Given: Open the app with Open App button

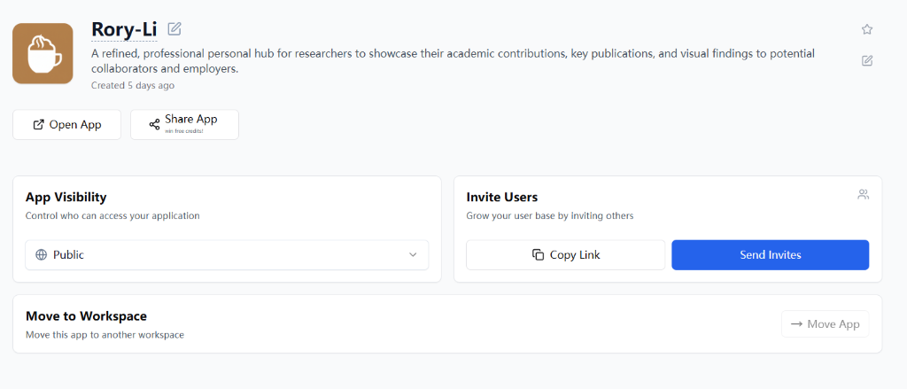Looking at the screenshot, I should tap(67, 124).
